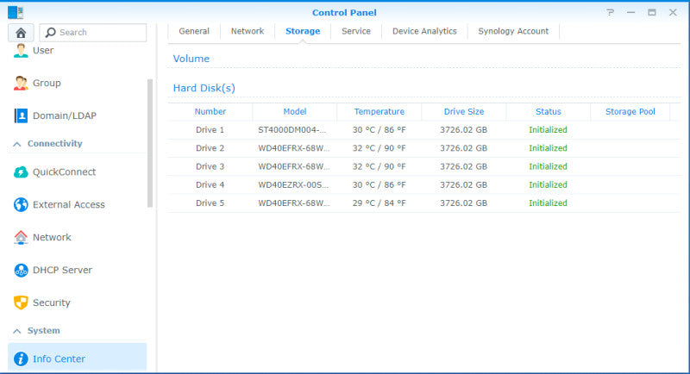Click the External Access globe icon
This screenshot has height=374, width=690.
point(21,204)
